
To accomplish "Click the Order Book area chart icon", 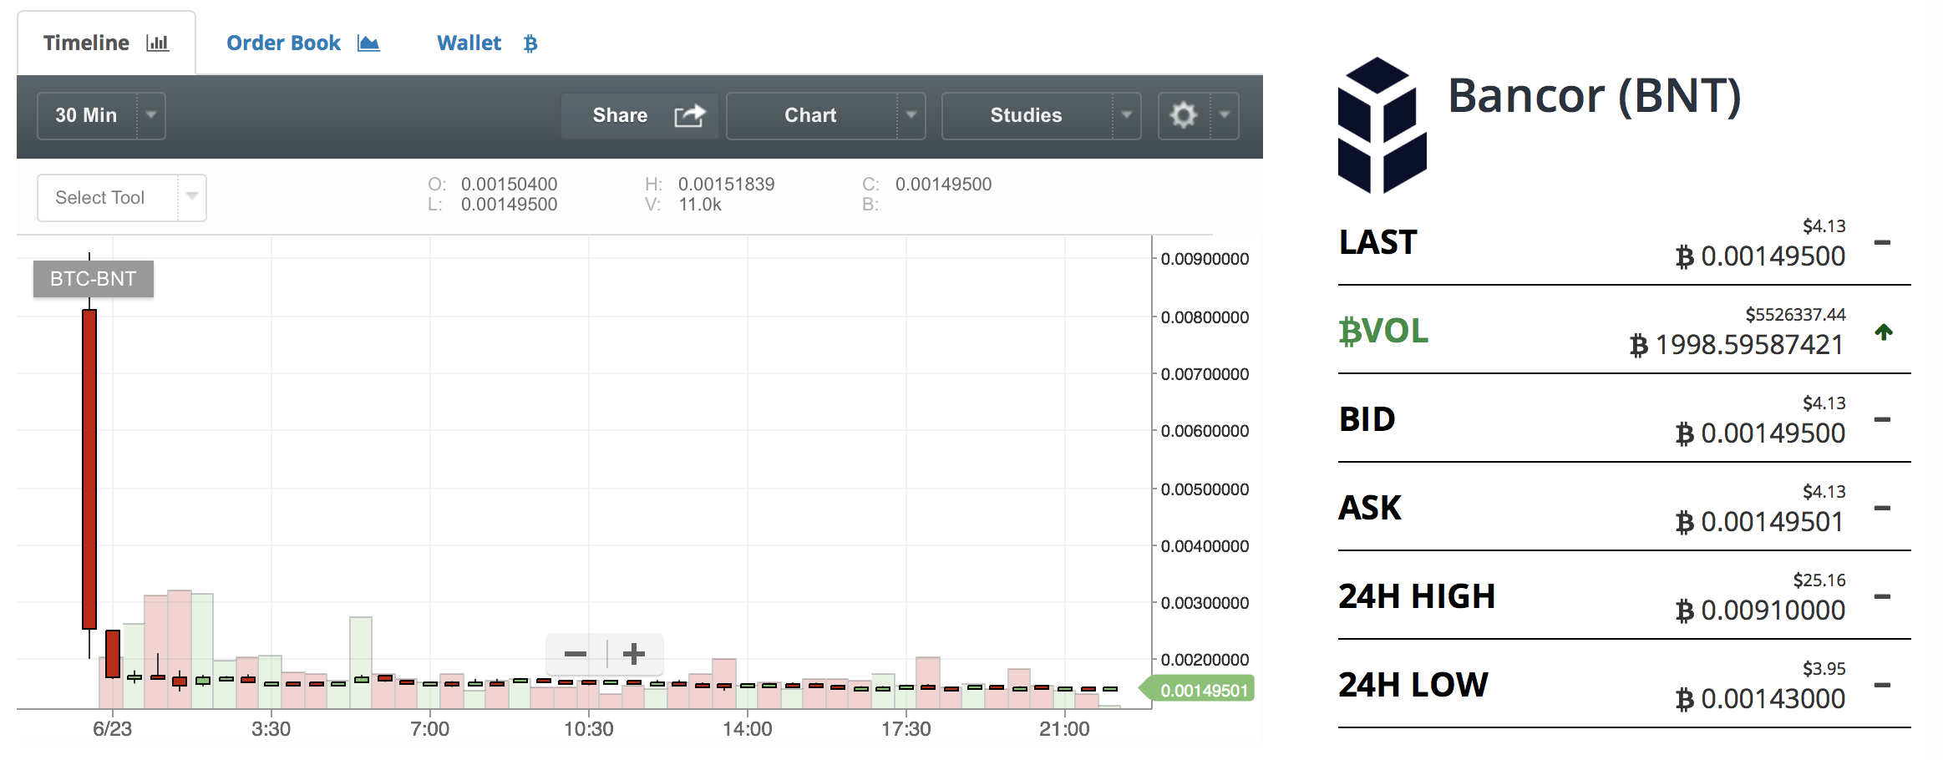I will click(368, 43).
